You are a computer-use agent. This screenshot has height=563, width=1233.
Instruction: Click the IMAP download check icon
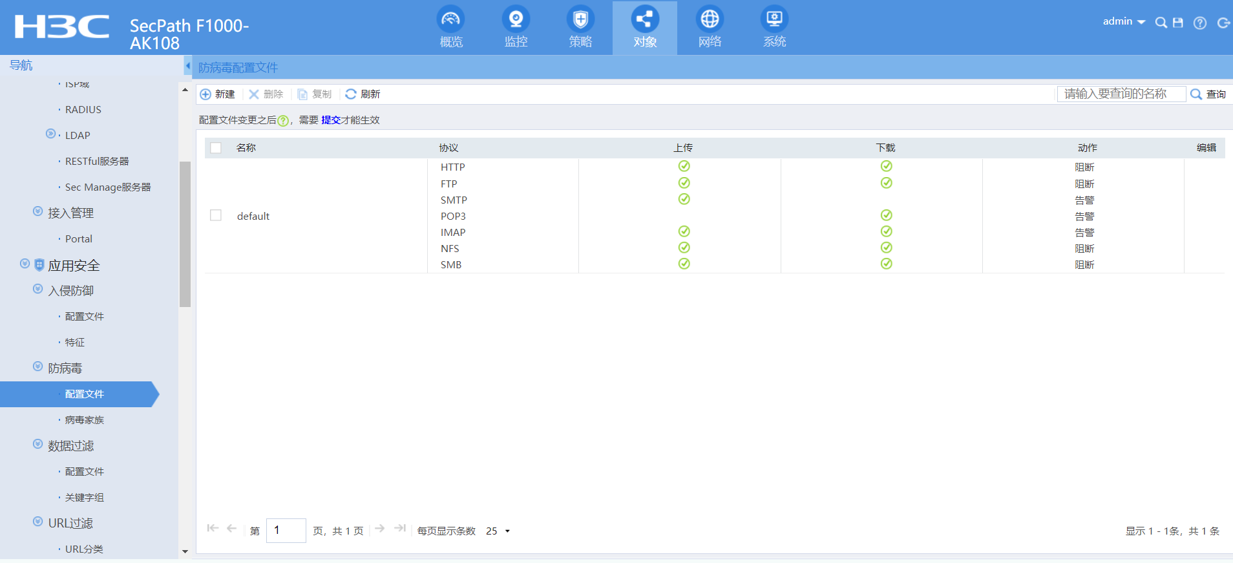coord(887,231)
